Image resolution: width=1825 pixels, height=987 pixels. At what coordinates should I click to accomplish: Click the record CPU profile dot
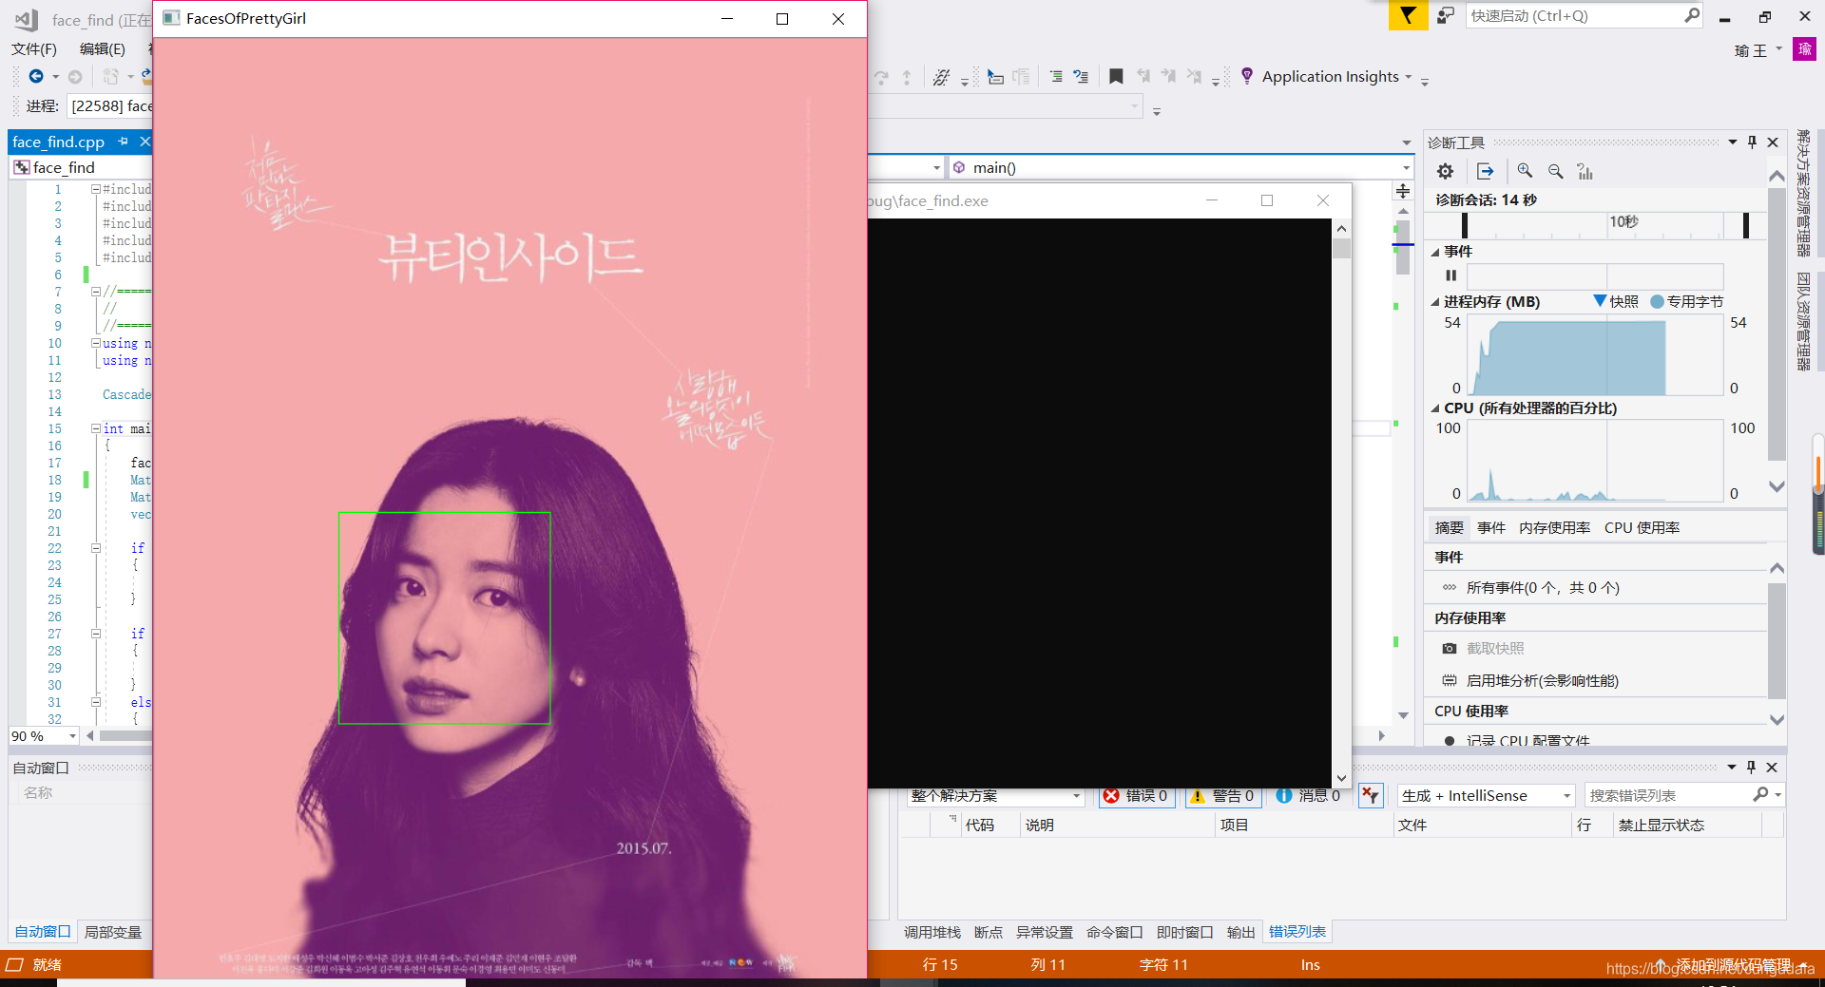click(1449, 741)
